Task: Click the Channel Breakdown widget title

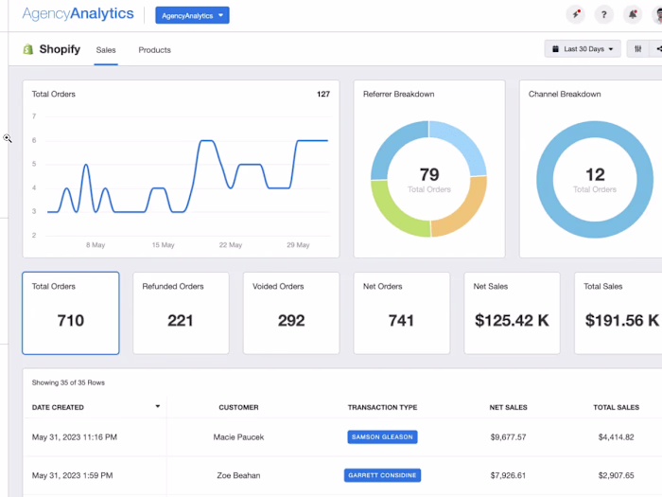Action: point(565,94)
